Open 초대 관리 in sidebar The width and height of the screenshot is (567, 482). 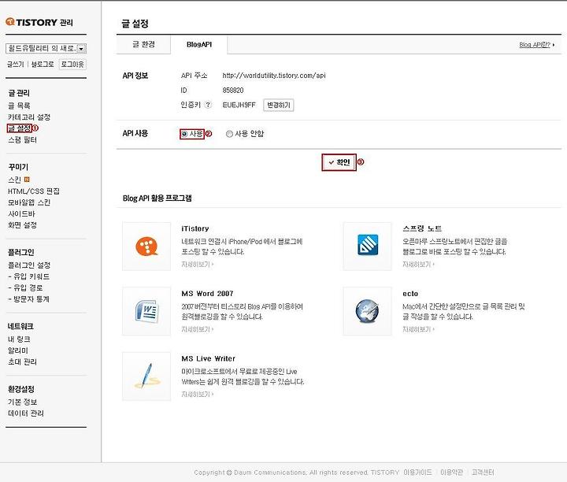pyautogui.click(x=22, y=361)
